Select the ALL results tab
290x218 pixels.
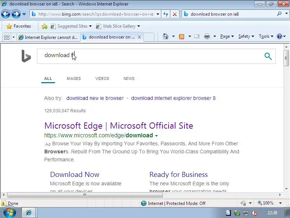[x=48, y=78]
